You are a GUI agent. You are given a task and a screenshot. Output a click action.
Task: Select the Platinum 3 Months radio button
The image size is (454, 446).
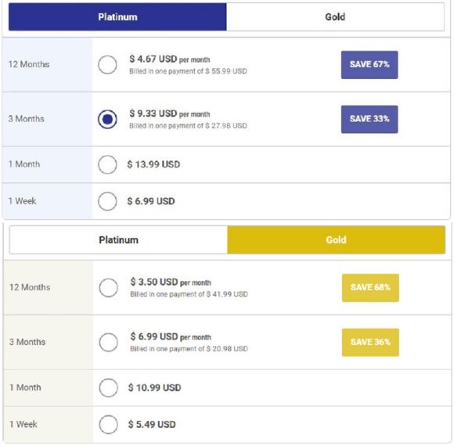click(x=107, y=119)
